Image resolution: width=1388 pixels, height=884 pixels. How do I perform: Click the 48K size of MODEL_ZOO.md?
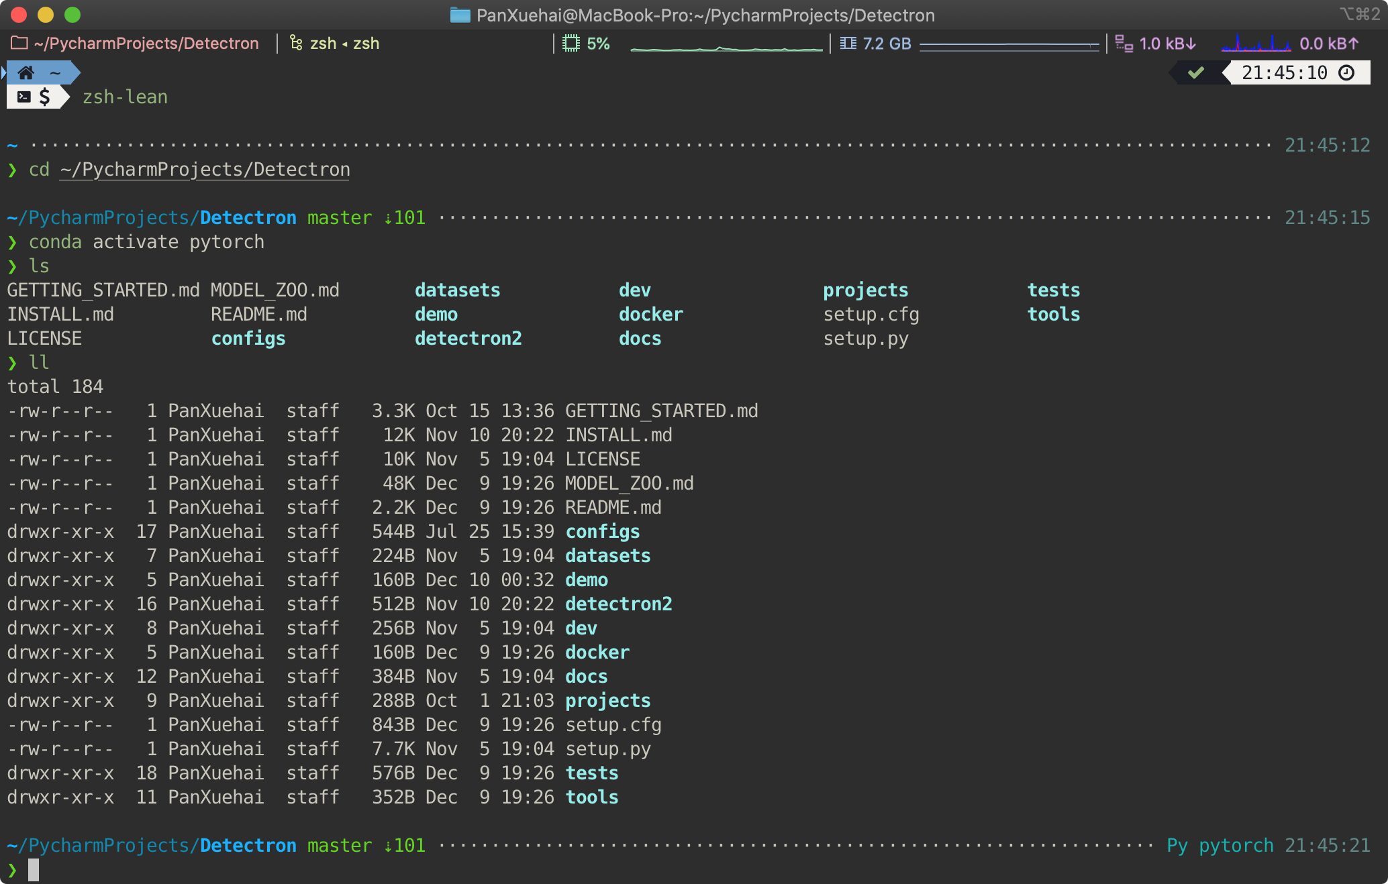(399, 484)
